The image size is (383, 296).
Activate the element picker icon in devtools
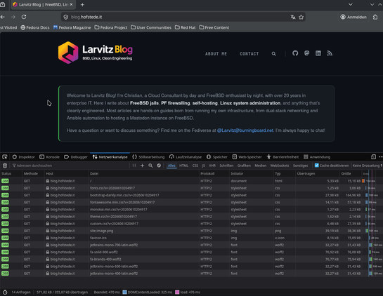(x=5, y=157)
